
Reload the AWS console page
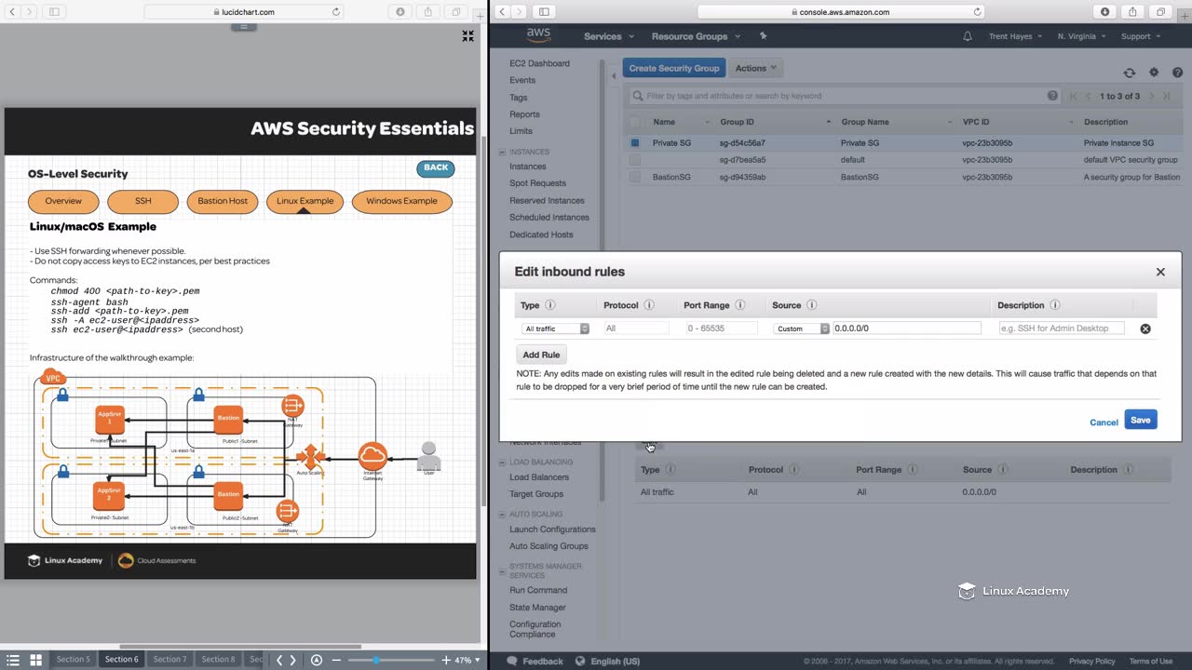pos(977,12)
